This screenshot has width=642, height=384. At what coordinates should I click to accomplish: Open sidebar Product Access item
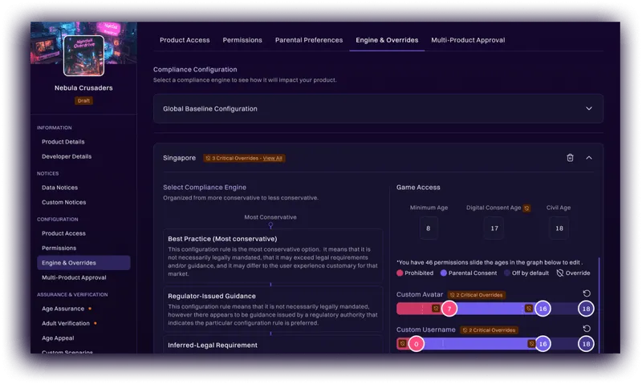[x=63, y=233]
